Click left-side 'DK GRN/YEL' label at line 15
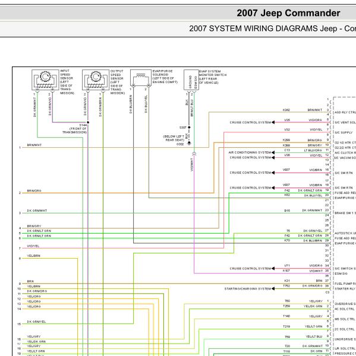Screen dimensions: 356x356 (x=36, y=322)
